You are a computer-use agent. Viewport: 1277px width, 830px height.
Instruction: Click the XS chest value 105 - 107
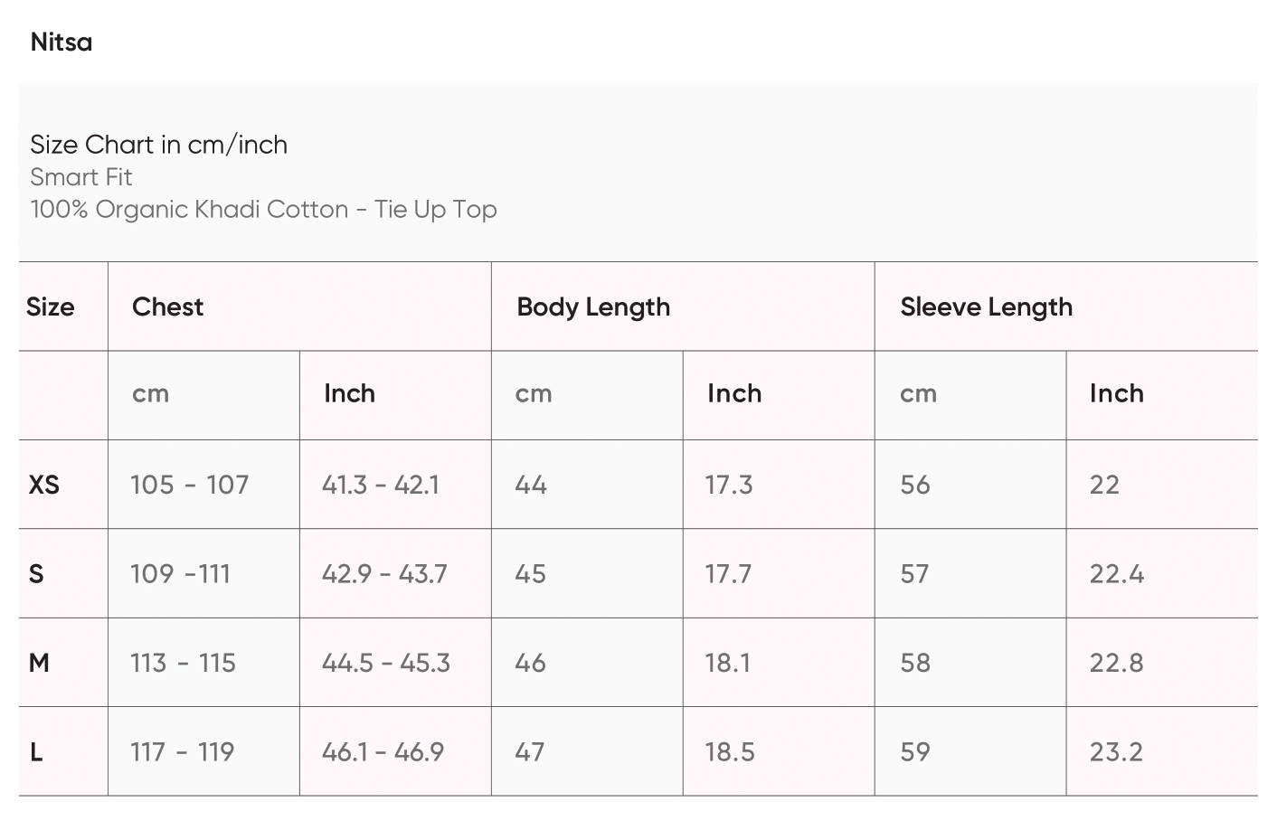pyautogui.click(x=189, y=486)
